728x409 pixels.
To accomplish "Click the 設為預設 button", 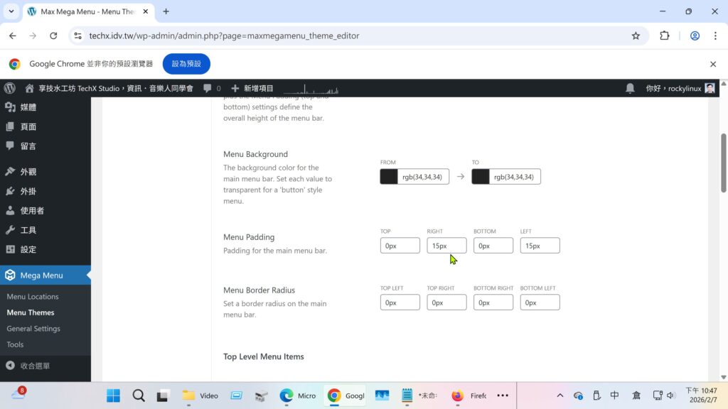I will [186, 64].
